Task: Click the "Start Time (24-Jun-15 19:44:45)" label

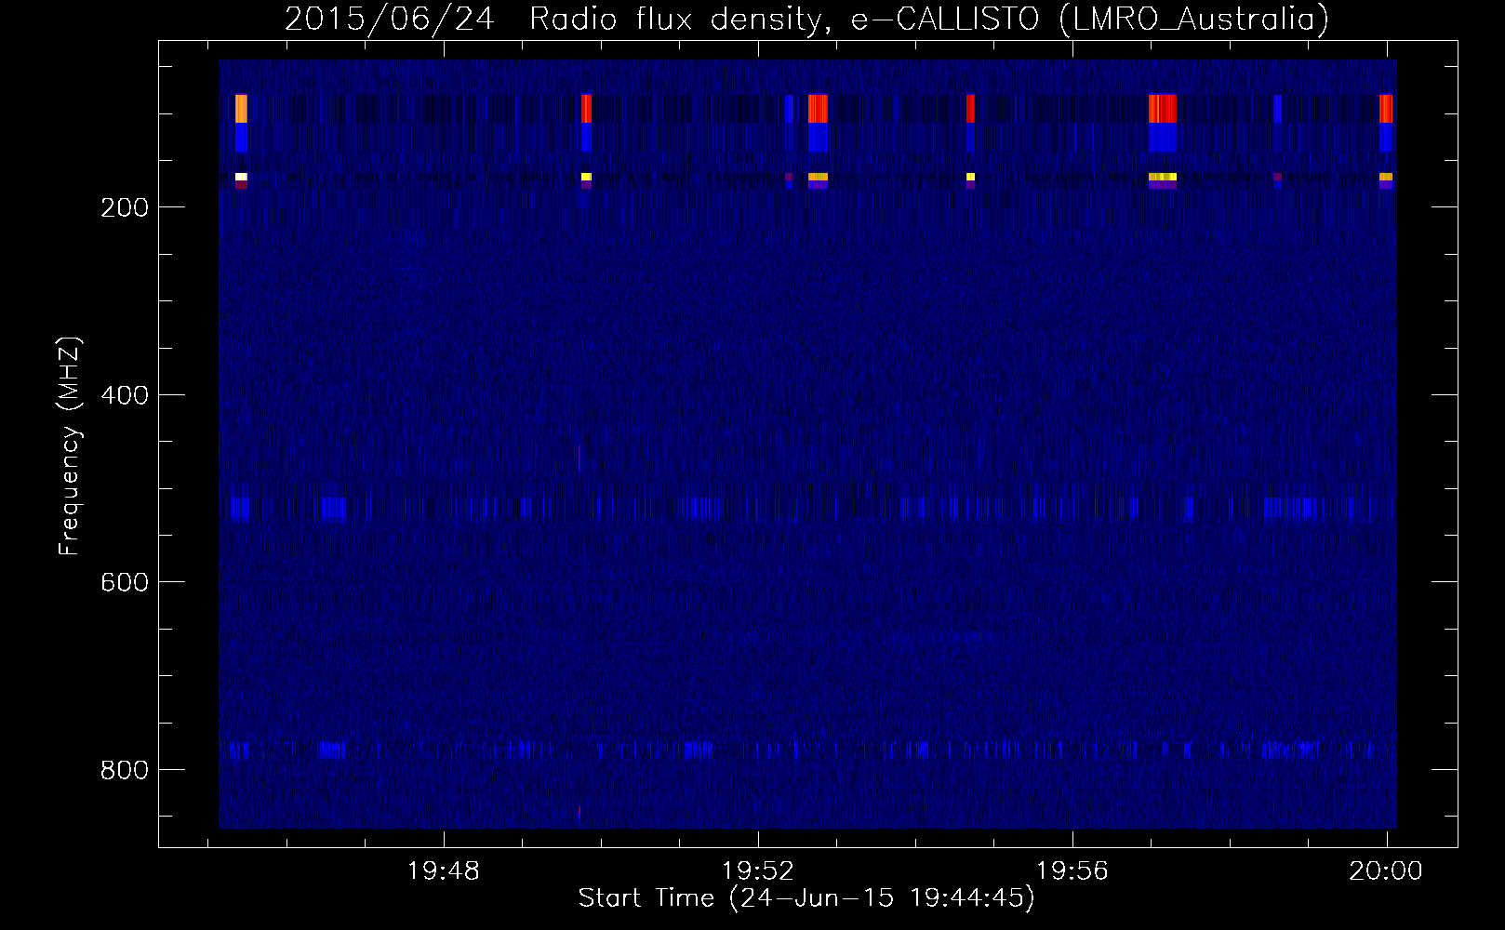Action: 806,898
